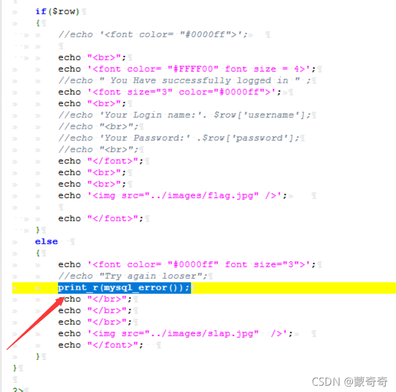Click the '#FFFF00' font color string

click(x=193, y=69)
